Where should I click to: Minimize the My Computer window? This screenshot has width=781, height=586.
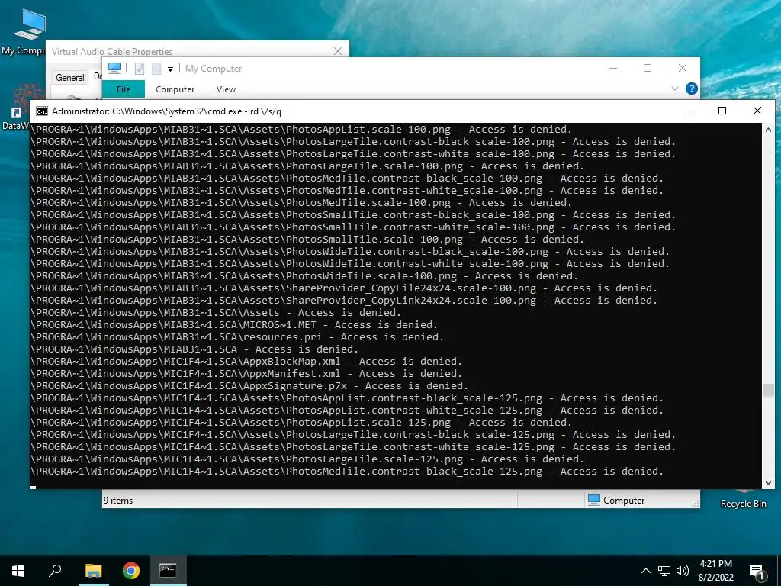tap(613, 68)
